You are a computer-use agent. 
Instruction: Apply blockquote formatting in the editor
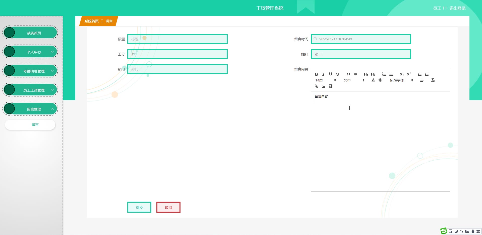pyautogui.click(x=348, y=74)
